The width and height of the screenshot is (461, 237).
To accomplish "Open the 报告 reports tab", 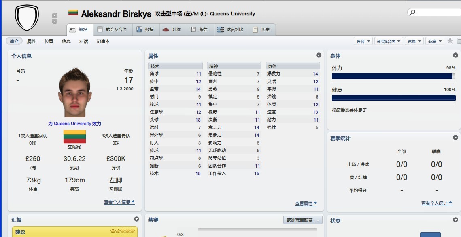I will pos(200,29).
